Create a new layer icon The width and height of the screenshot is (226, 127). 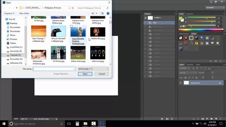click(x=216, y=119)
